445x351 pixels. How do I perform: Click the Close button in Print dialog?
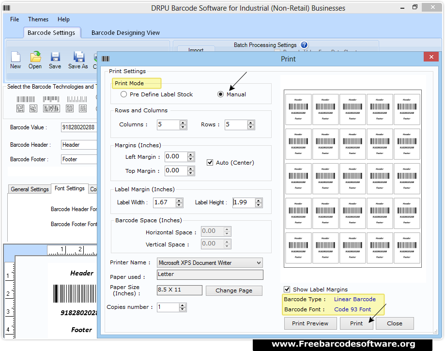click(395, 323)
